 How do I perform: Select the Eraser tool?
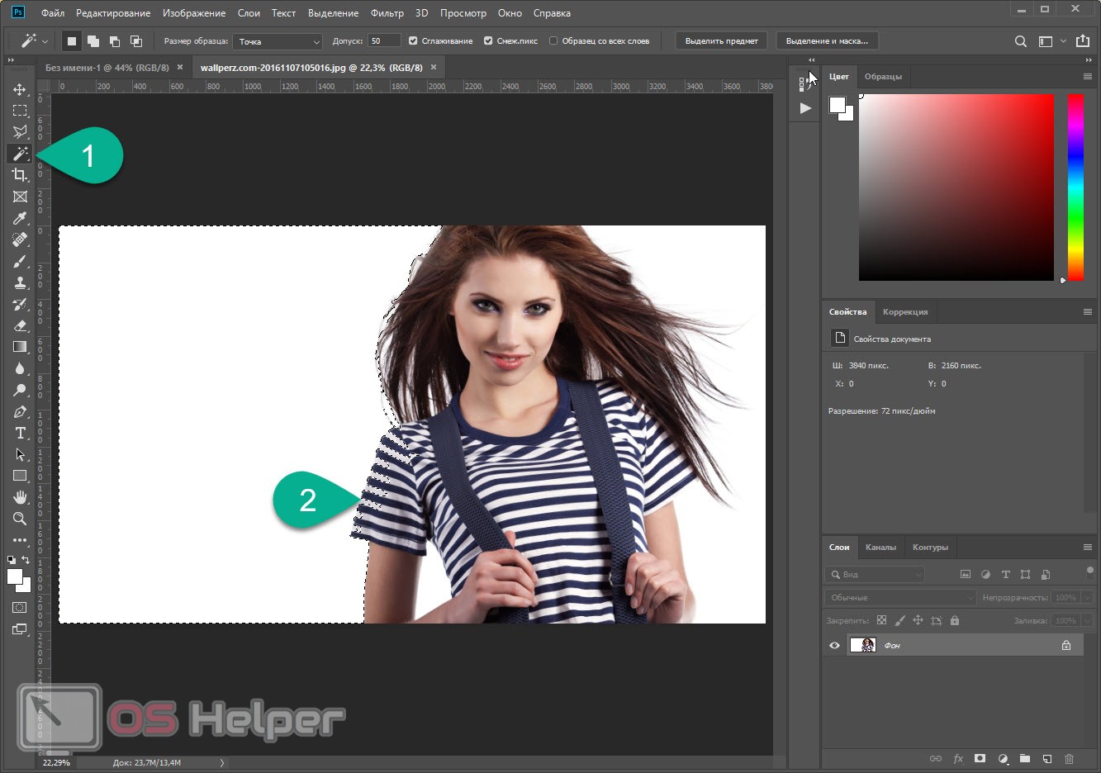20,325
